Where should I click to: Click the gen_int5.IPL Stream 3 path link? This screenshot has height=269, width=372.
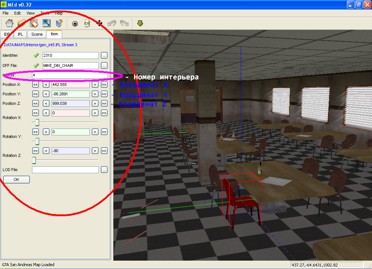click(x=41, y=45)
